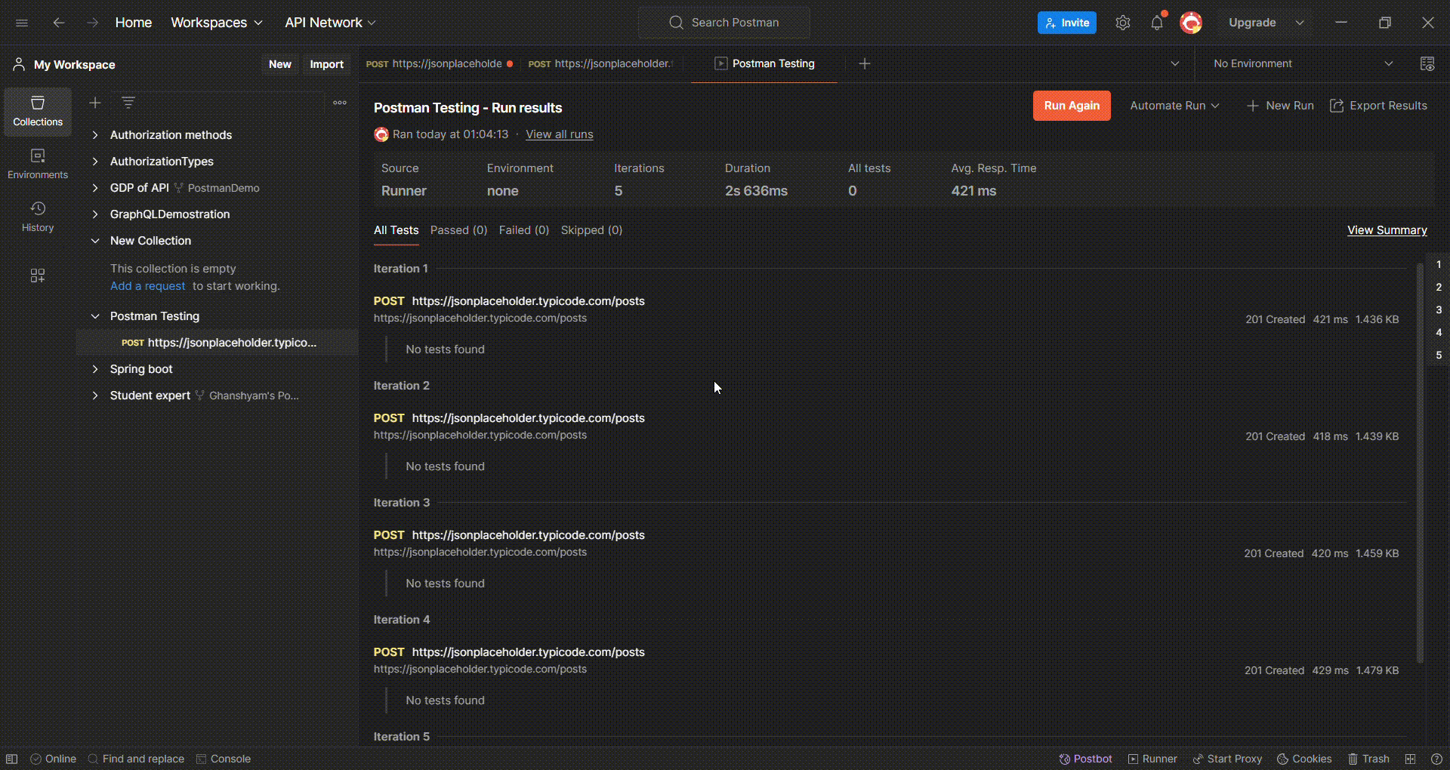The width and height of the screenshot is (1450, 770).
Task: Go forward with the right arrow
Action: 92,23
